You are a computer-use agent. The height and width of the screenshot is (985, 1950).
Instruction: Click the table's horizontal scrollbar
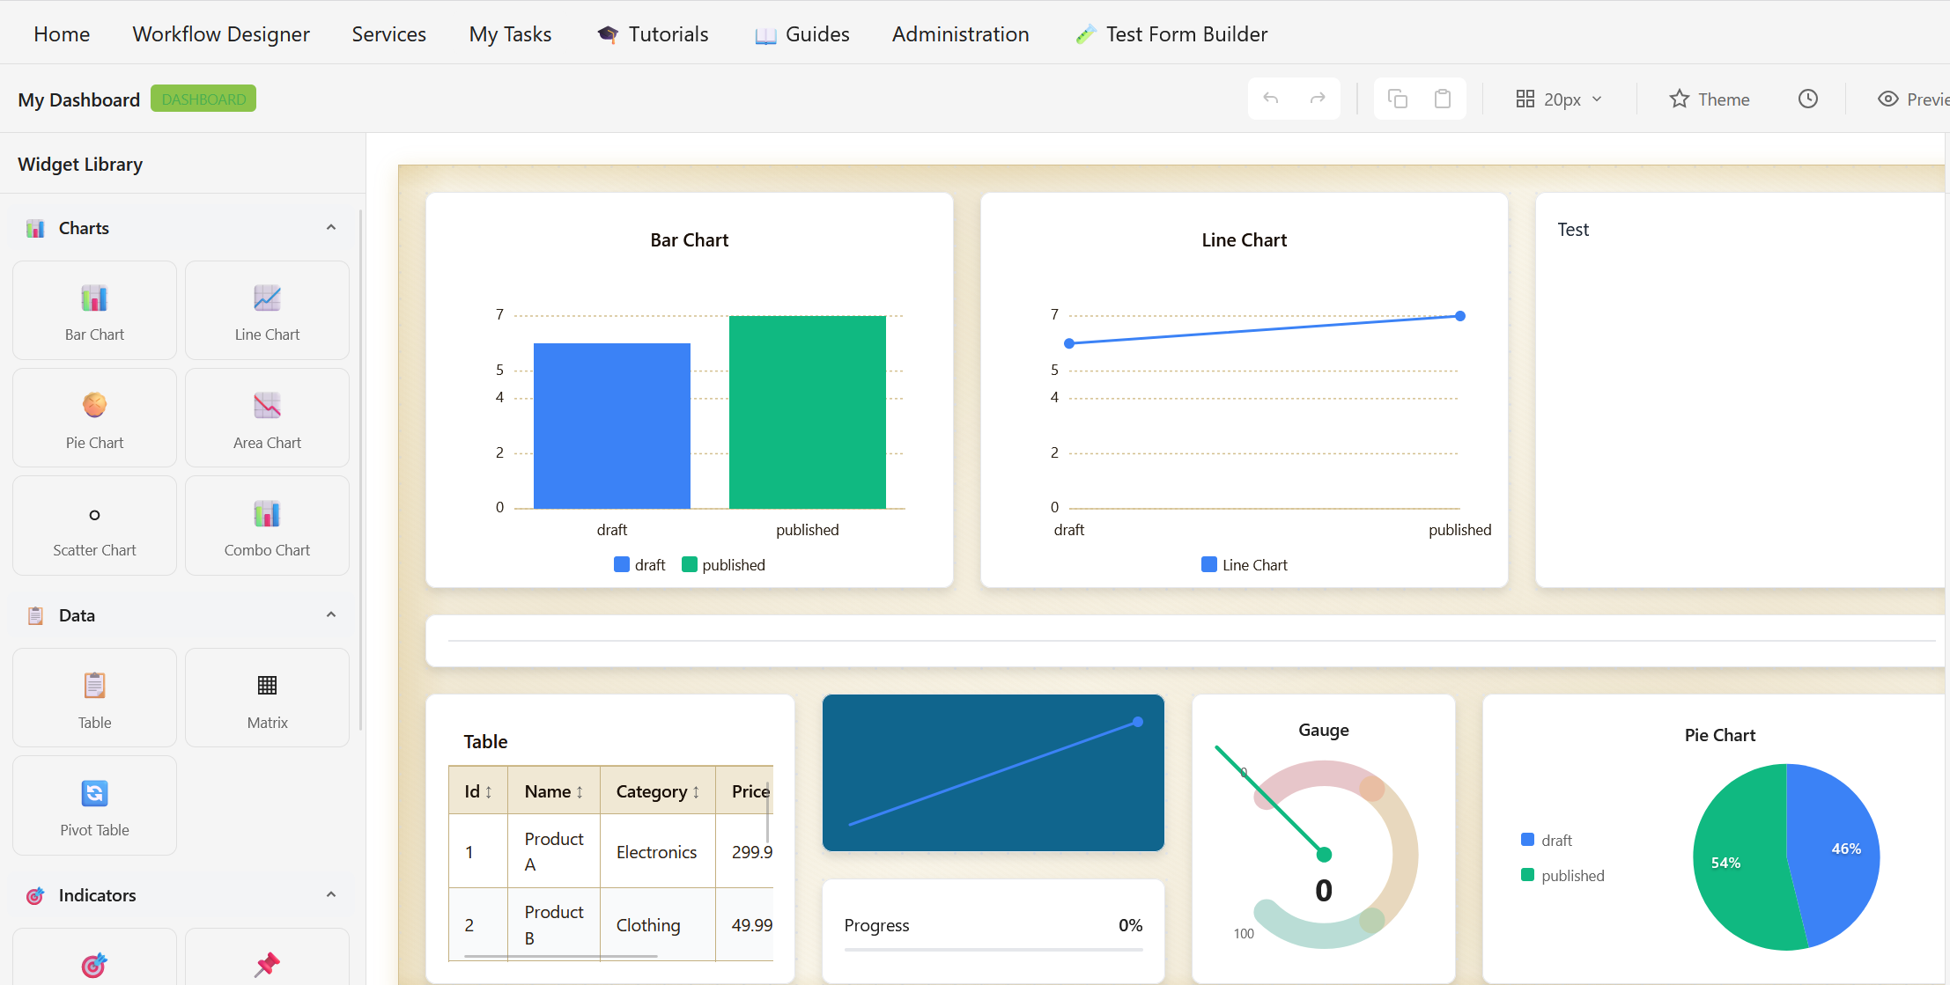click(560, 956)
